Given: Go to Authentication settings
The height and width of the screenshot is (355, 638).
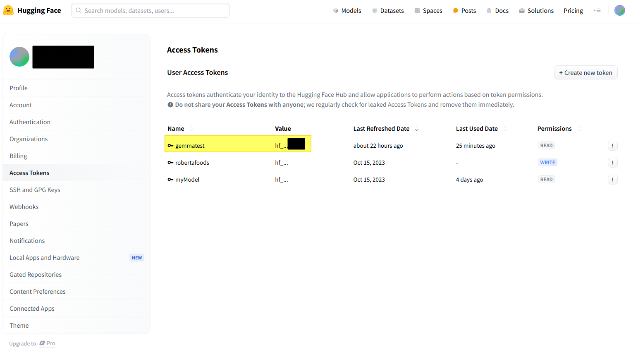Looking at the screenshot, I should (76, 122).
